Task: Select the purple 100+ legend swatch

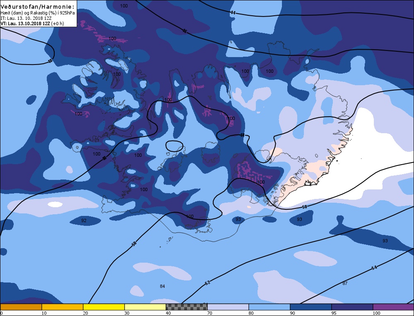Action: pos(393,307)
